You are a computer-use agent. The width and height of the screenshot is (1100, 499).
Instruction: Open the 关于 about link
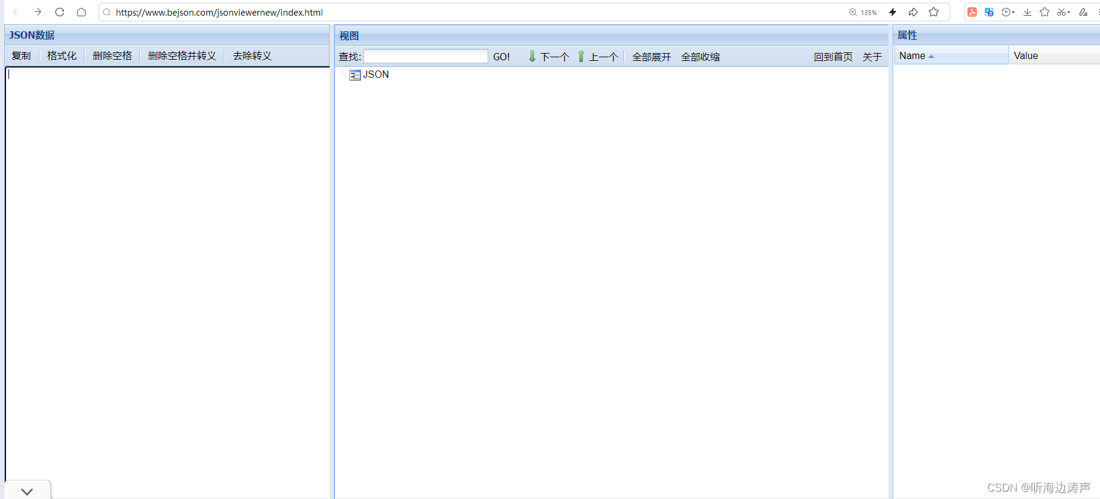(872, 57)
